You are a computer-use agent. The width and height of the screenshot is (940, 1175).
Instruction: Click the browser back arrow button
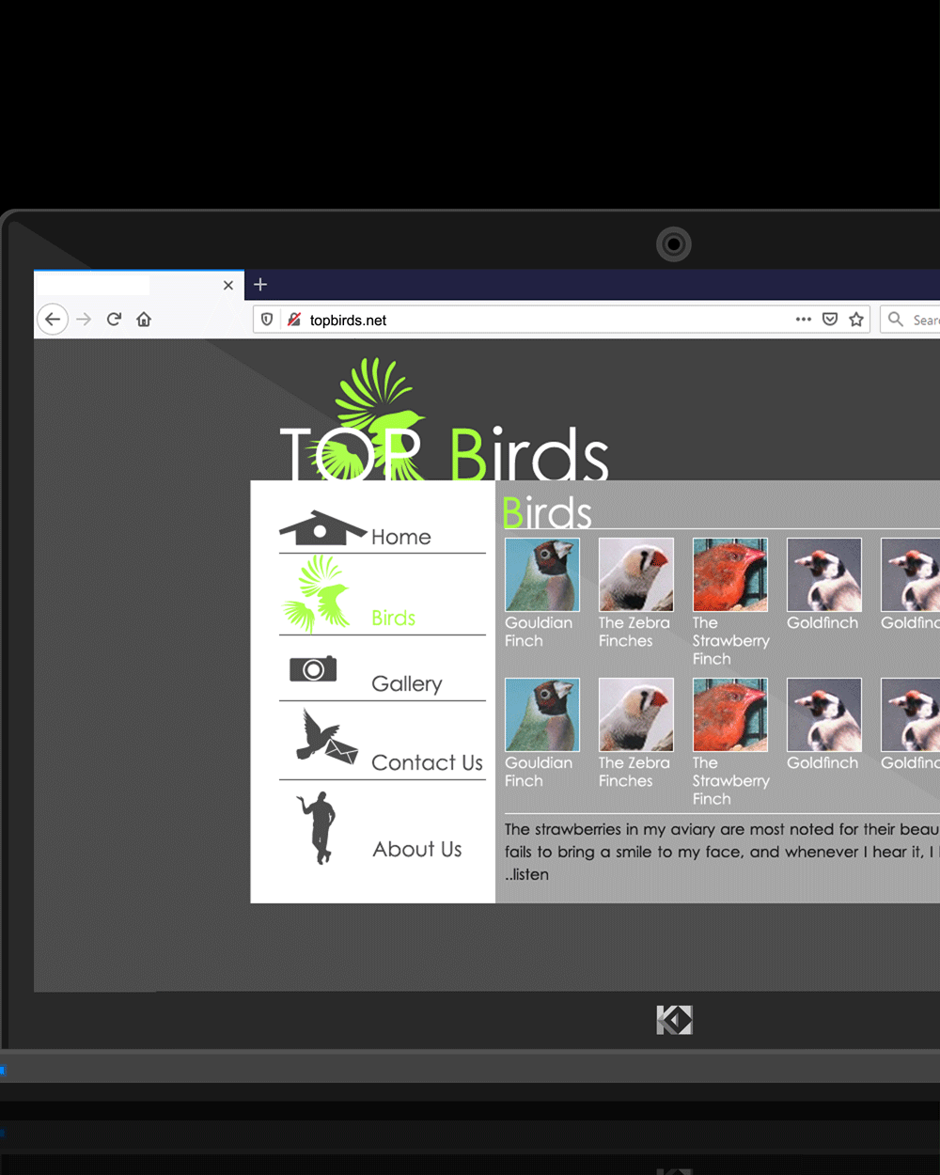(53, 320)
